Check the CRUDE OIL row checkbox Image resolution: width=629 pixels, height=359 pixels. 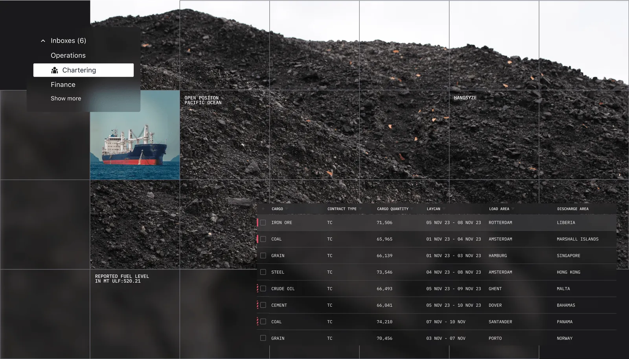click(263, 288)
